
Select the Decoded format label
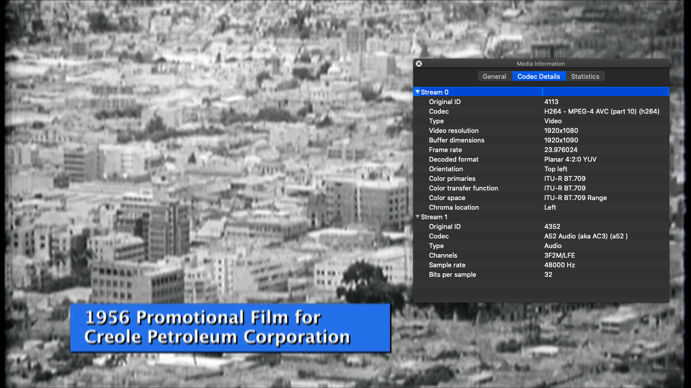pos(454,159)
